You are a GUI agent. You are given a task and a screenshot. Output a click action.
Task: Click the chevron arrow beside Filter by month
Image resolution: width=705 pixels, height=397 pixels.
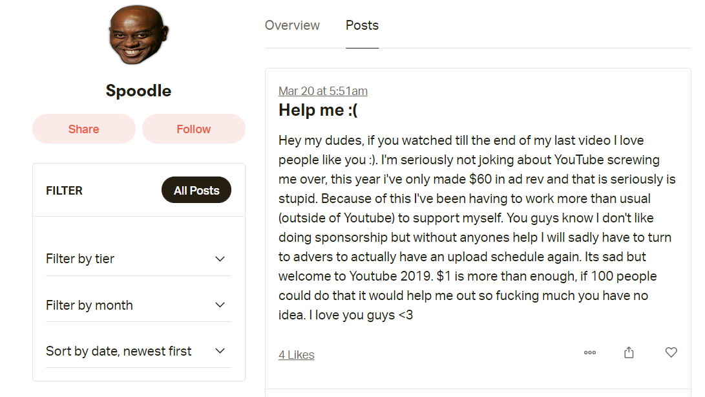coord(220,305)
